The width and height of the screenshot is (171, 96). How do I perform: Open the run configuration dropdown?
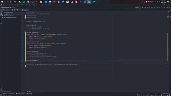point(138,7)
